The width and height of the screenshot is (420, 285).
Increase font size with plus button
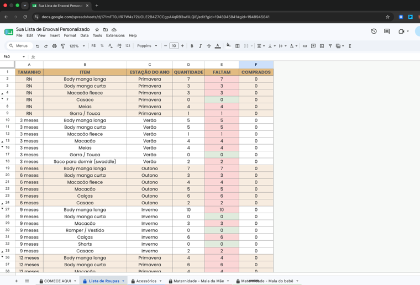coord(182,46)
